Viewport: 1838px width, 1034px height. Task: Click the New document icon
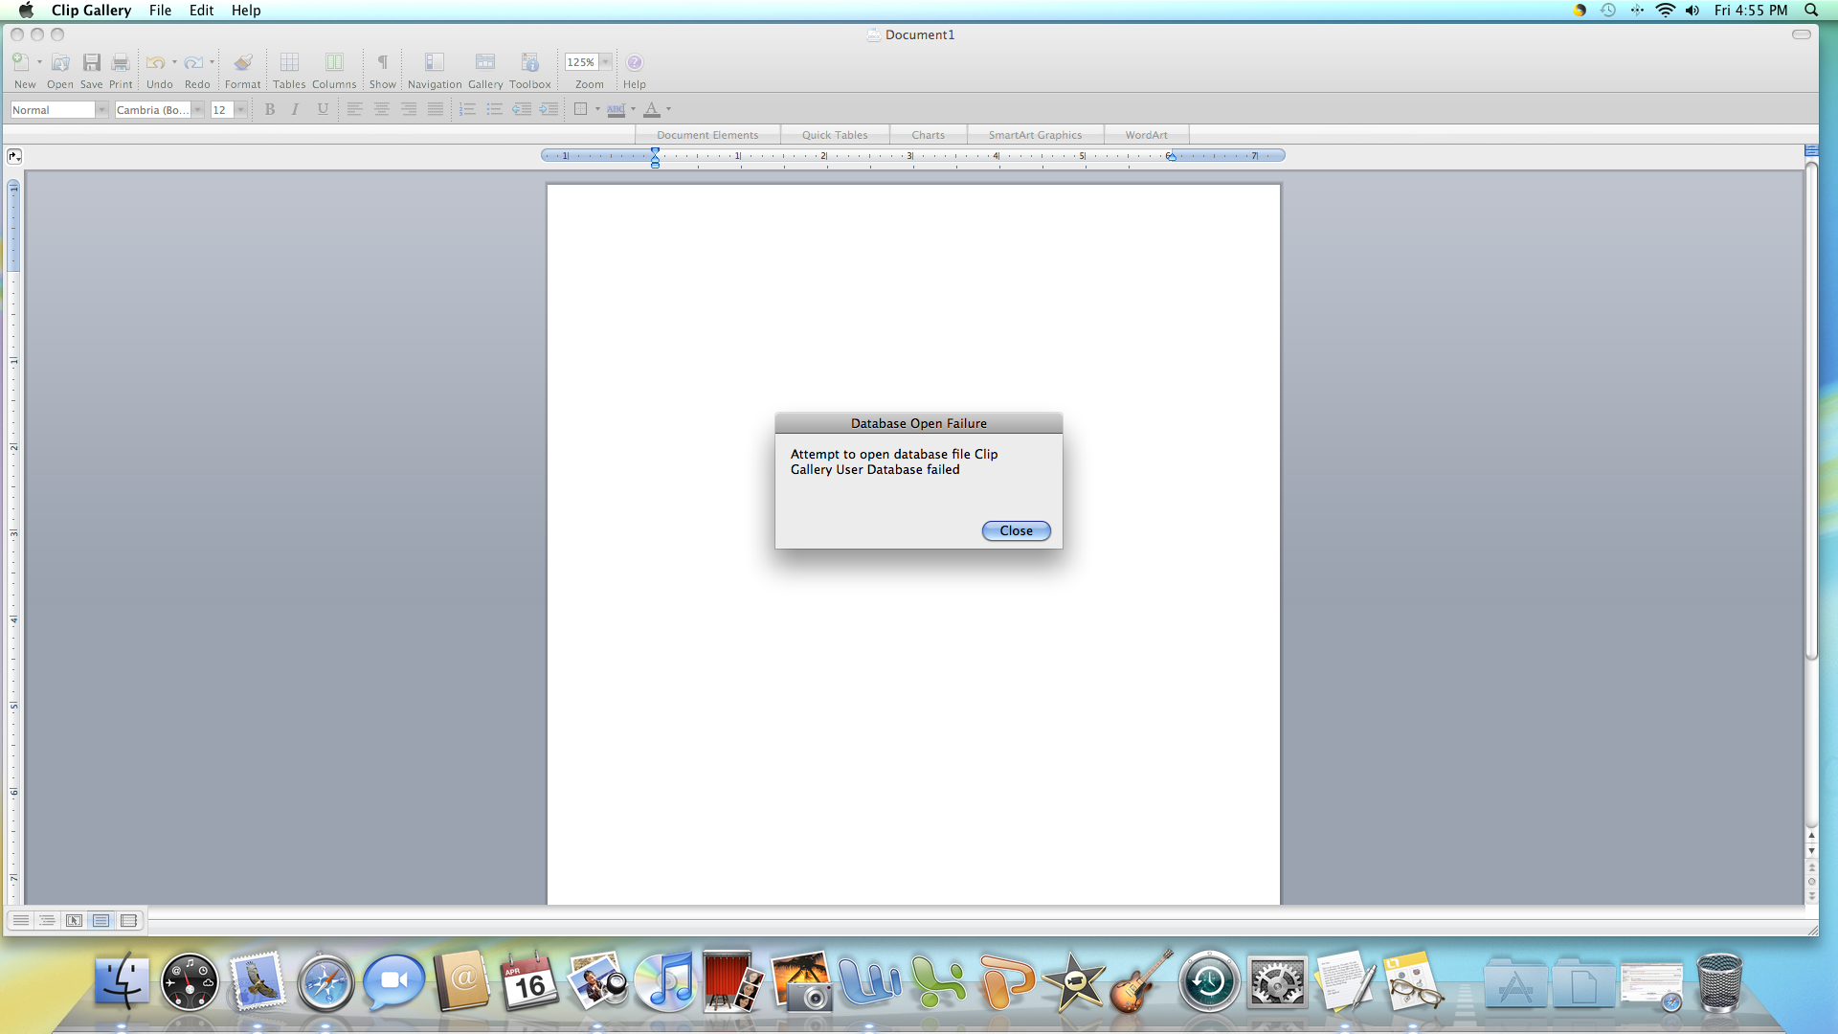(21, 62)
